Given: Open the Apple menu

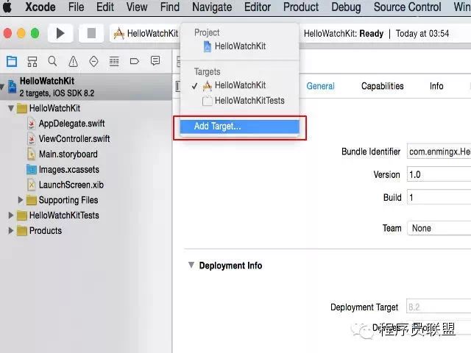Looking at the screenshot, I should click(x=7, y=7).
